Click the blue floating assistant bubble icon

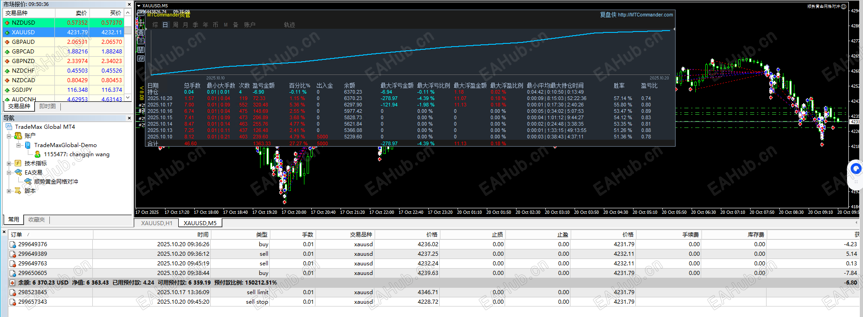tap(855, 169)
